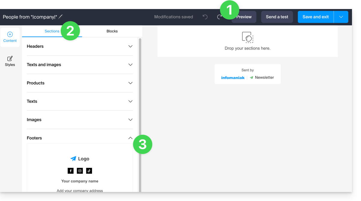Click the undo arrow icon

(x=205, y=17)
